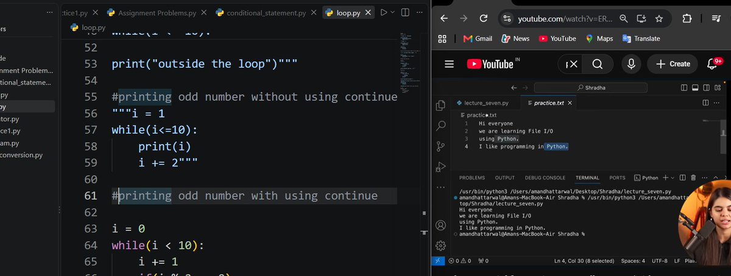Open the Translate bookmark
Screen dimensions: 731x276
tap(641, 38)
